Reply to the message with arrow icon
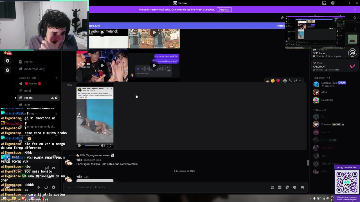The height and width of the screenshot is (202, 360). (x=290, y=81)
